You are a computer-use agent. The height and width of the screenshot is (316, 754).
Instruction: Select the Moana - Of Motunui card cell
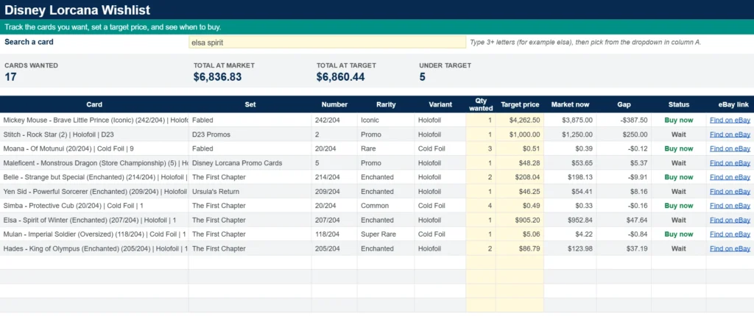coord(94,149)
